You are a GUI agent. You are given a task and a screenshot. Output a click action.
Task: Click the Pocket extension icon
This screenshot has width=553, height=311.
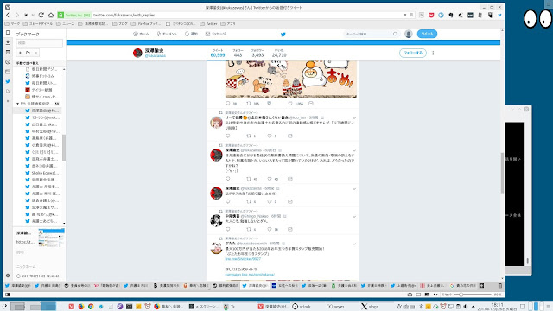point(431,15)
